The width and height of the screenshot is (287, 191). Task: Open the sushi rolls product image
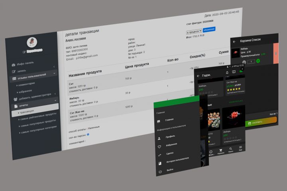point(214,119)
